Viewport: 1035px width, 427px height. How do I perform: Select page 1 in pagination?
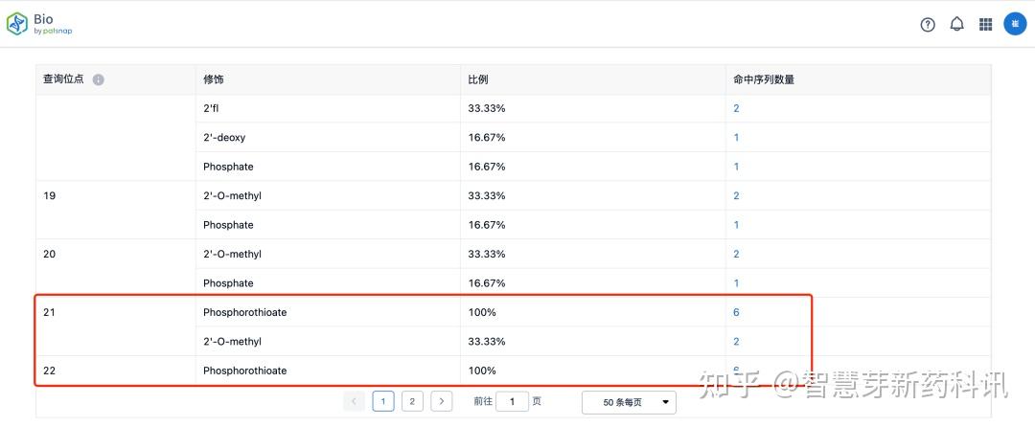point(383,402)
